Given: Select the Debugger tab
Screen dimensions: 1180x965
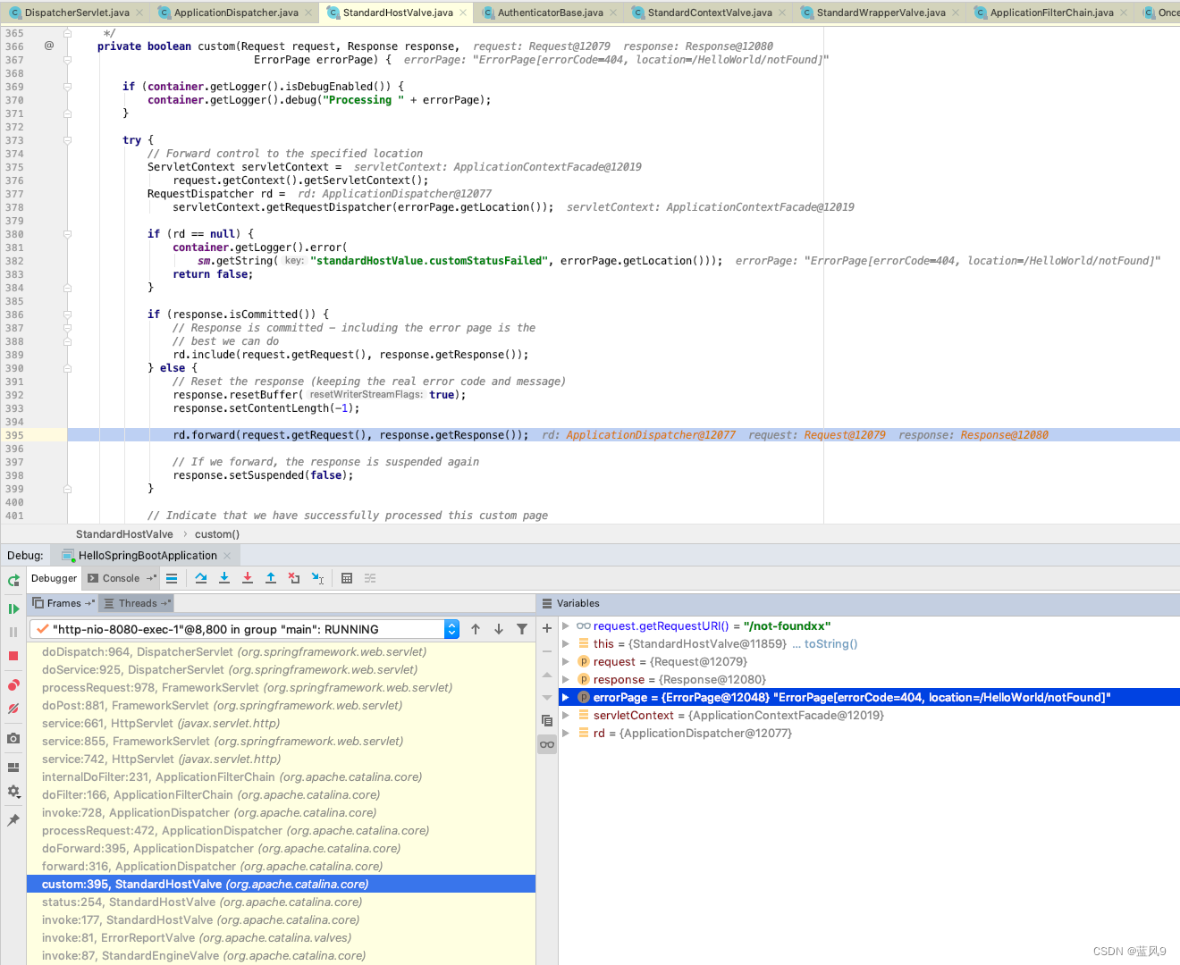Looking at the screenshot, I should pyautogui.click(x=54, y=578).
